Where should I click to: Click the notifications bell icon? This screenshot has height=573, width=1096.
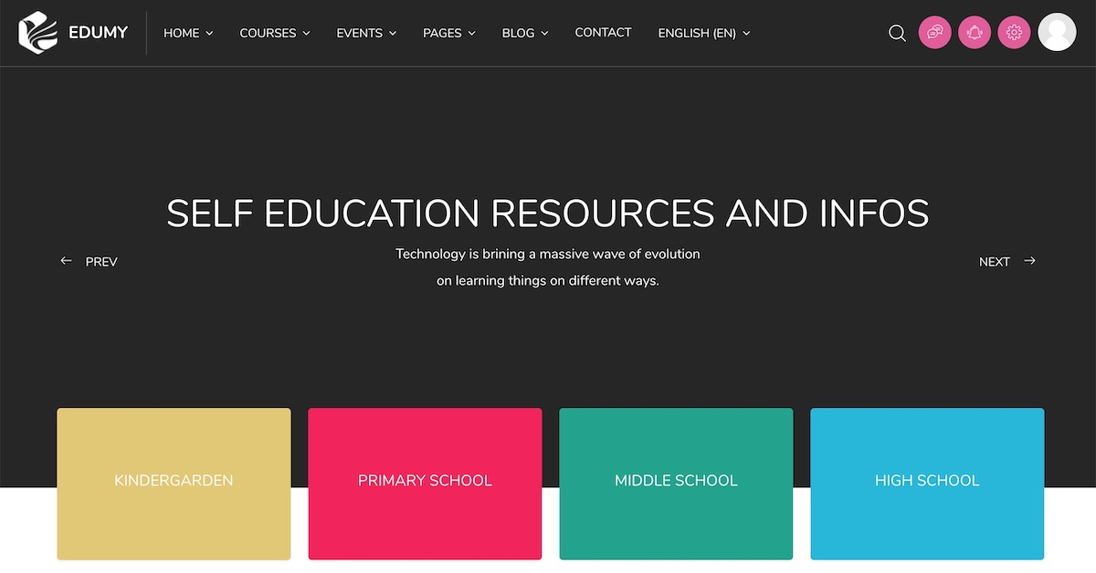coord(974,33)
